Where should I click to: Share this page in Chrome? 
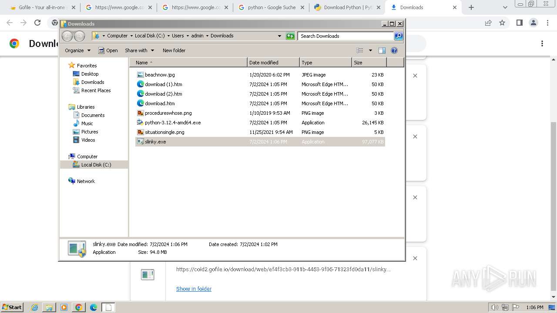click(x=488, y=23)
